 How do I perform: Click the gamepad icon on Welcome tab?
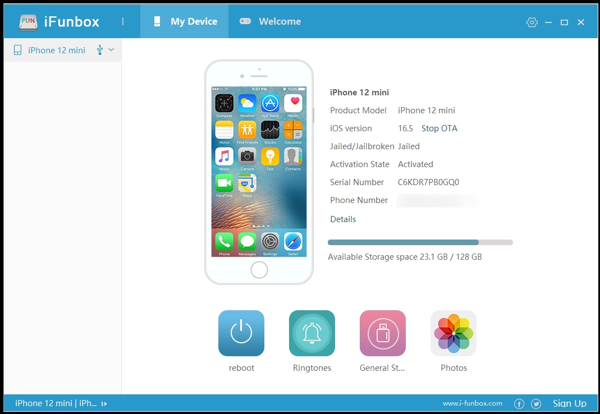tap(245, 21)
